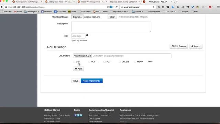The image size is (220, 124).
Task: Switch to the api.open weather tab
Action: 124,2
